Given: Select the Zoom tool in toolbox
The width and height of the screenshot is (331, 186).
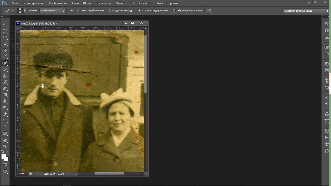Looking at the screenshot, I should click(x=5, y=146).
